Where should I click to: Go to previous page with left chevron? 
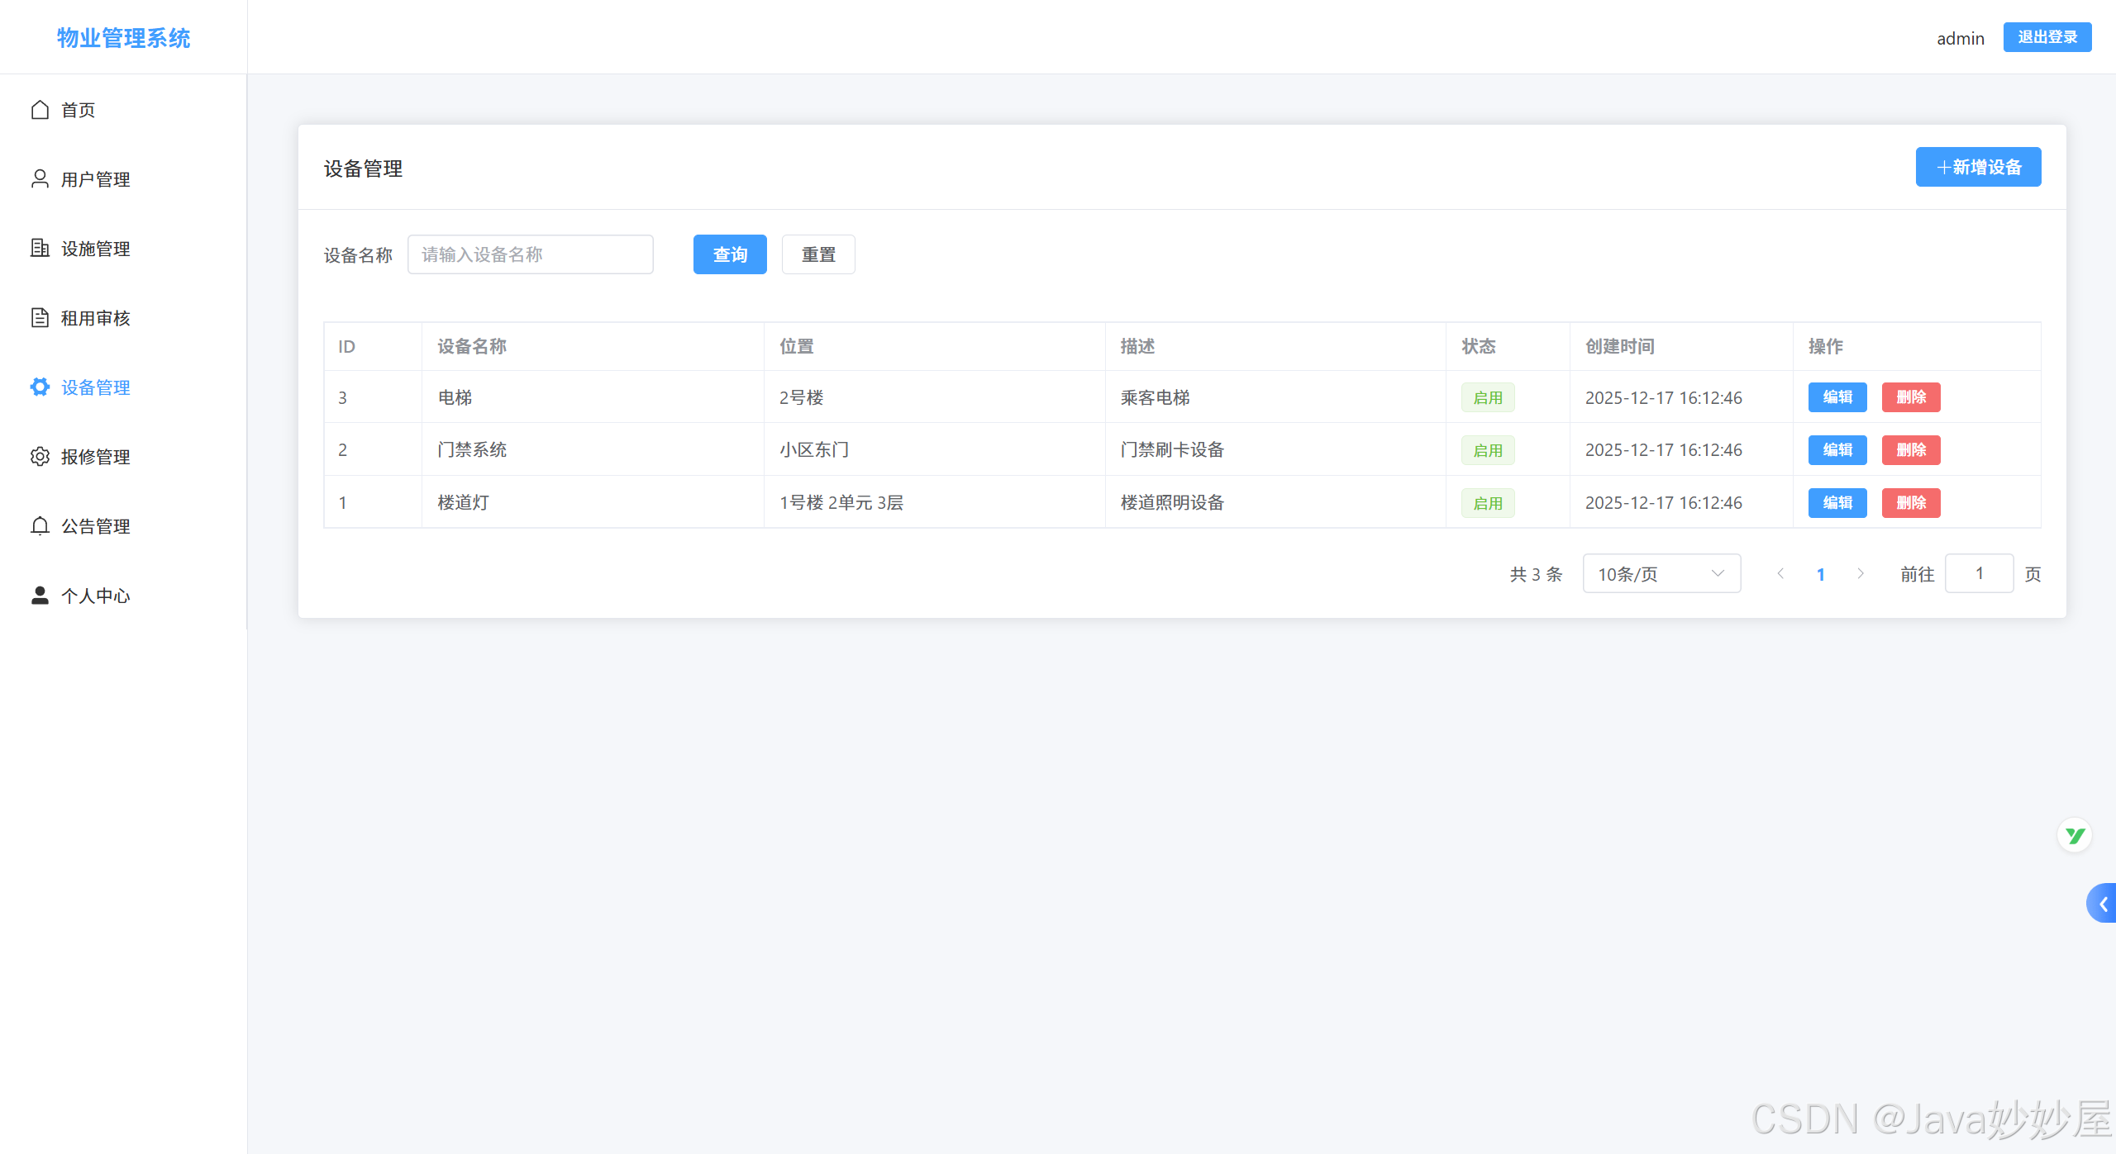pos(1780,573)
